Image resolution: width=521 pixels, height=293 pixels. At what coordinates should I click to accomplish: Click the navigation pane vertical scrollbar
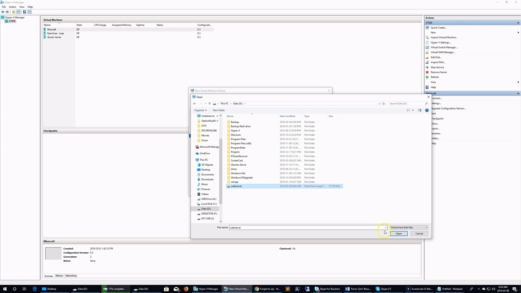(221, 169)
